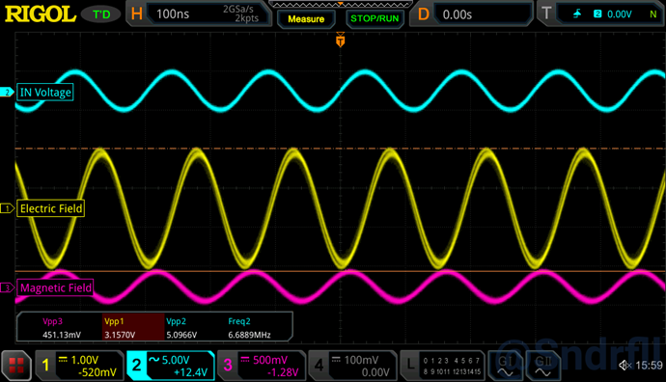
Task: Select the rising edge trigger icon
Action: click(x=577, y=14)
